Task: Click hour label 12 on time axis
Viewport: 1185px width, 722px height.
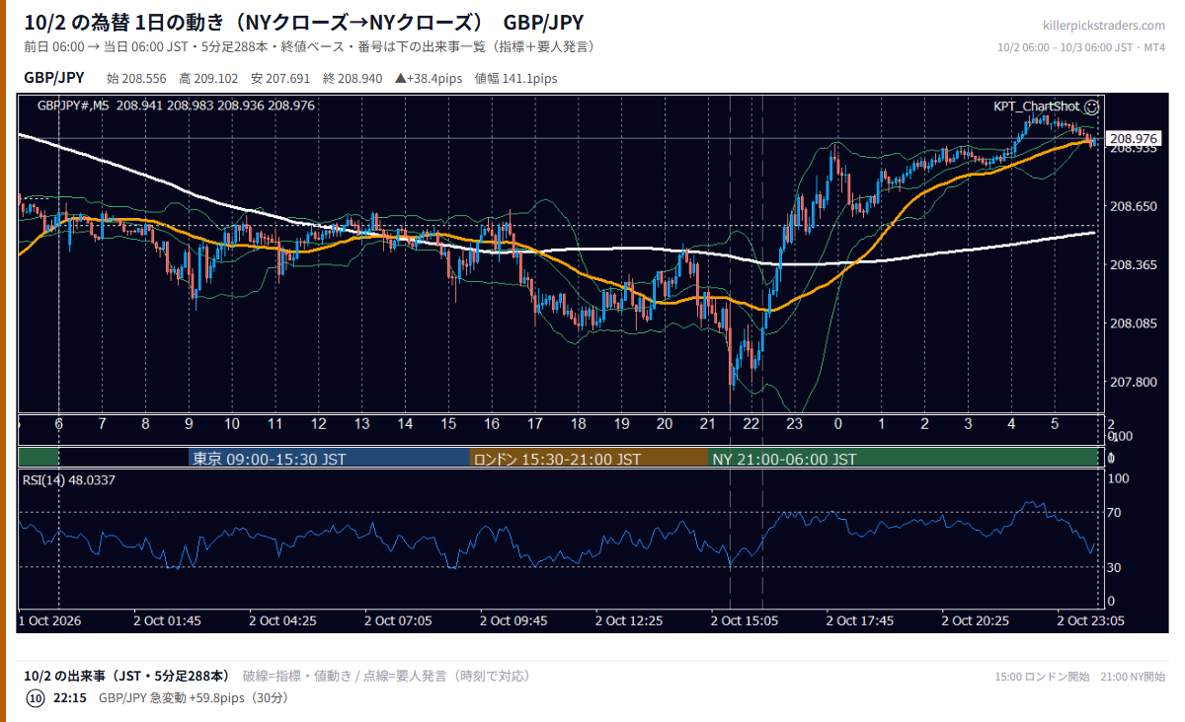Action: pyautogui.click(x=319, y=424)
